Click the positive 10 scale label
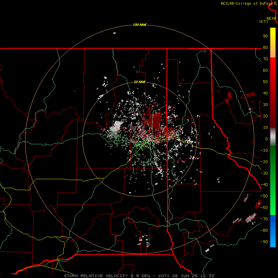 tap(265, 128)
